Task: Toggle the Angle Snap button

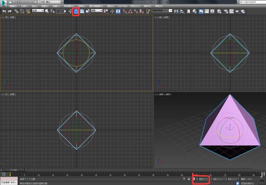Action: tap(130, 12)
